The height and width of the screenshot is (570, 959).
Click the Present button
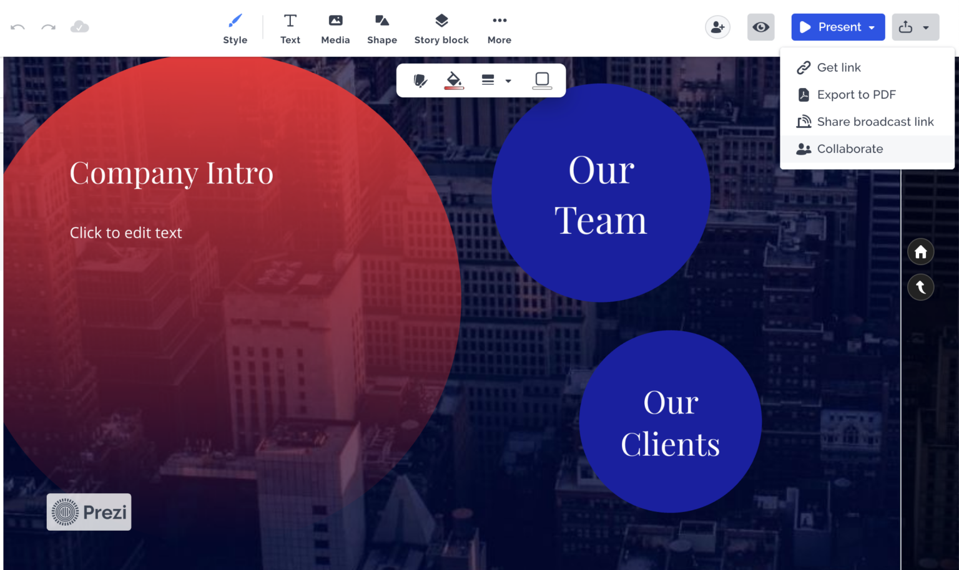point(830,27)
